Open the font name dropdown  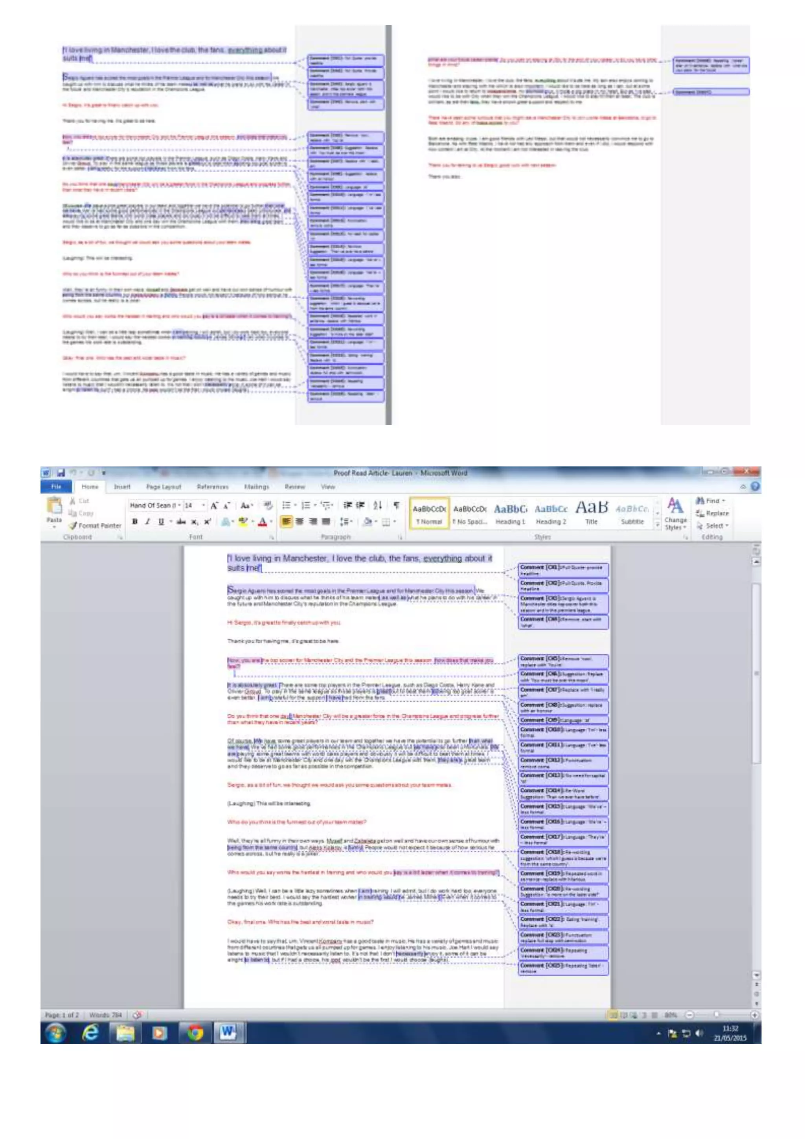point(180,505)
